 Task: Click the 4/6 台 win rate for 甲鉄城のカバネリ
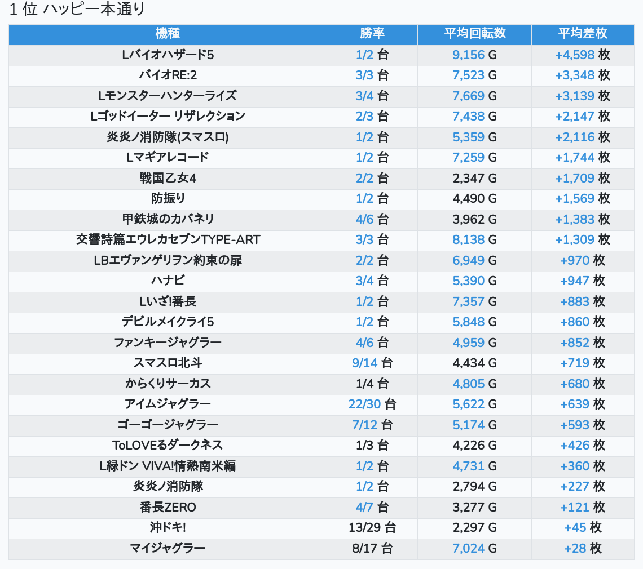(372, 219)
